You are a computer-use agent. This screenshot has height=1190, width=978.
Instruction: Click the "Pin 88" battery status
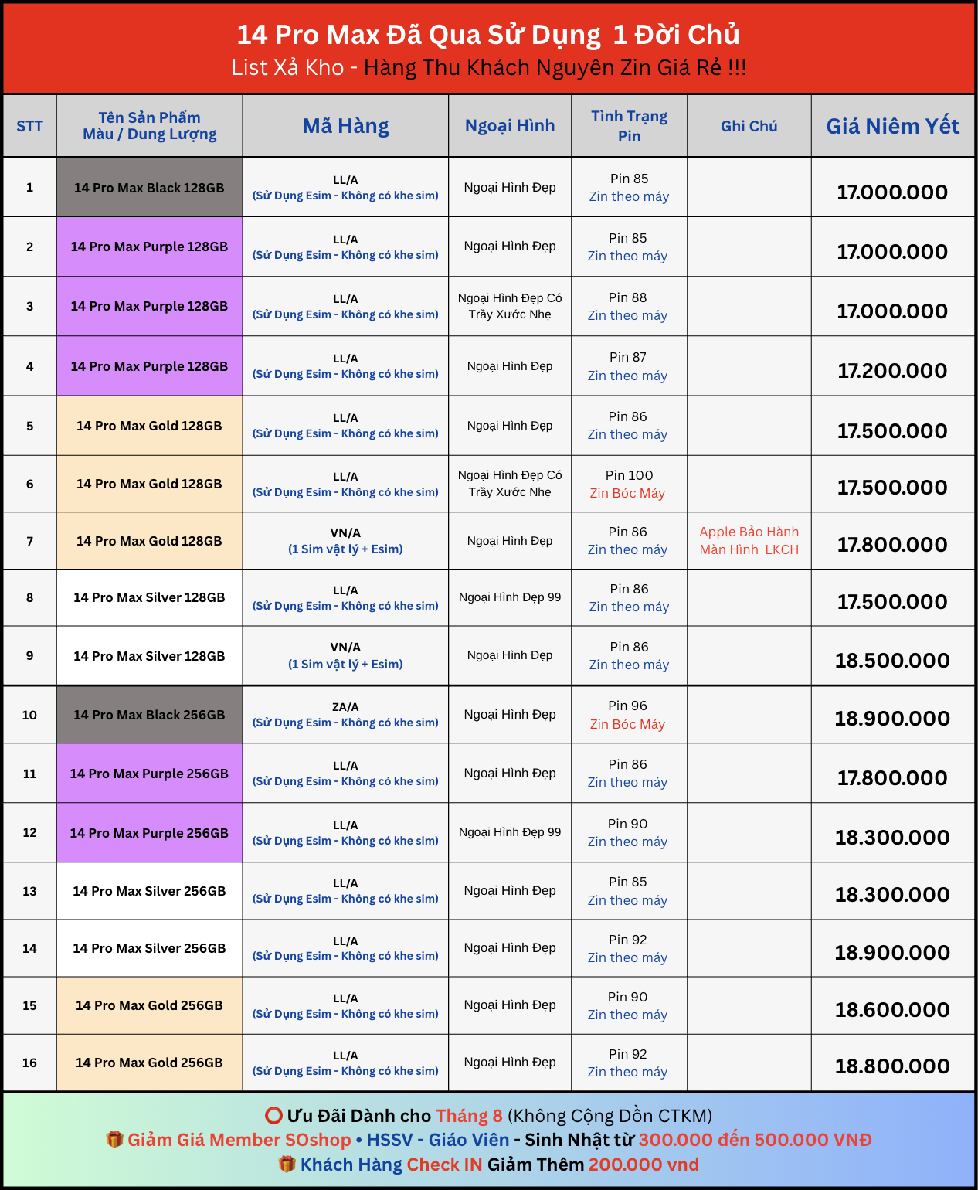coord(628,297)
